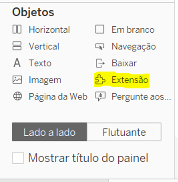Screen dimensions: 178x182
Task: Click the highlighted Extensão puzzle icon
Action: click(100, 80)
